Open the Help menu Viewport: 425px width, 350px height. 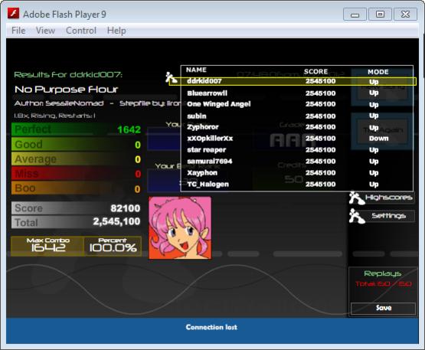point(116,31)
